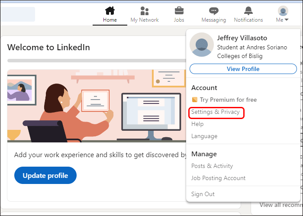Click the View all recommendations link
303x216 pixels.
tap(281, 205)
